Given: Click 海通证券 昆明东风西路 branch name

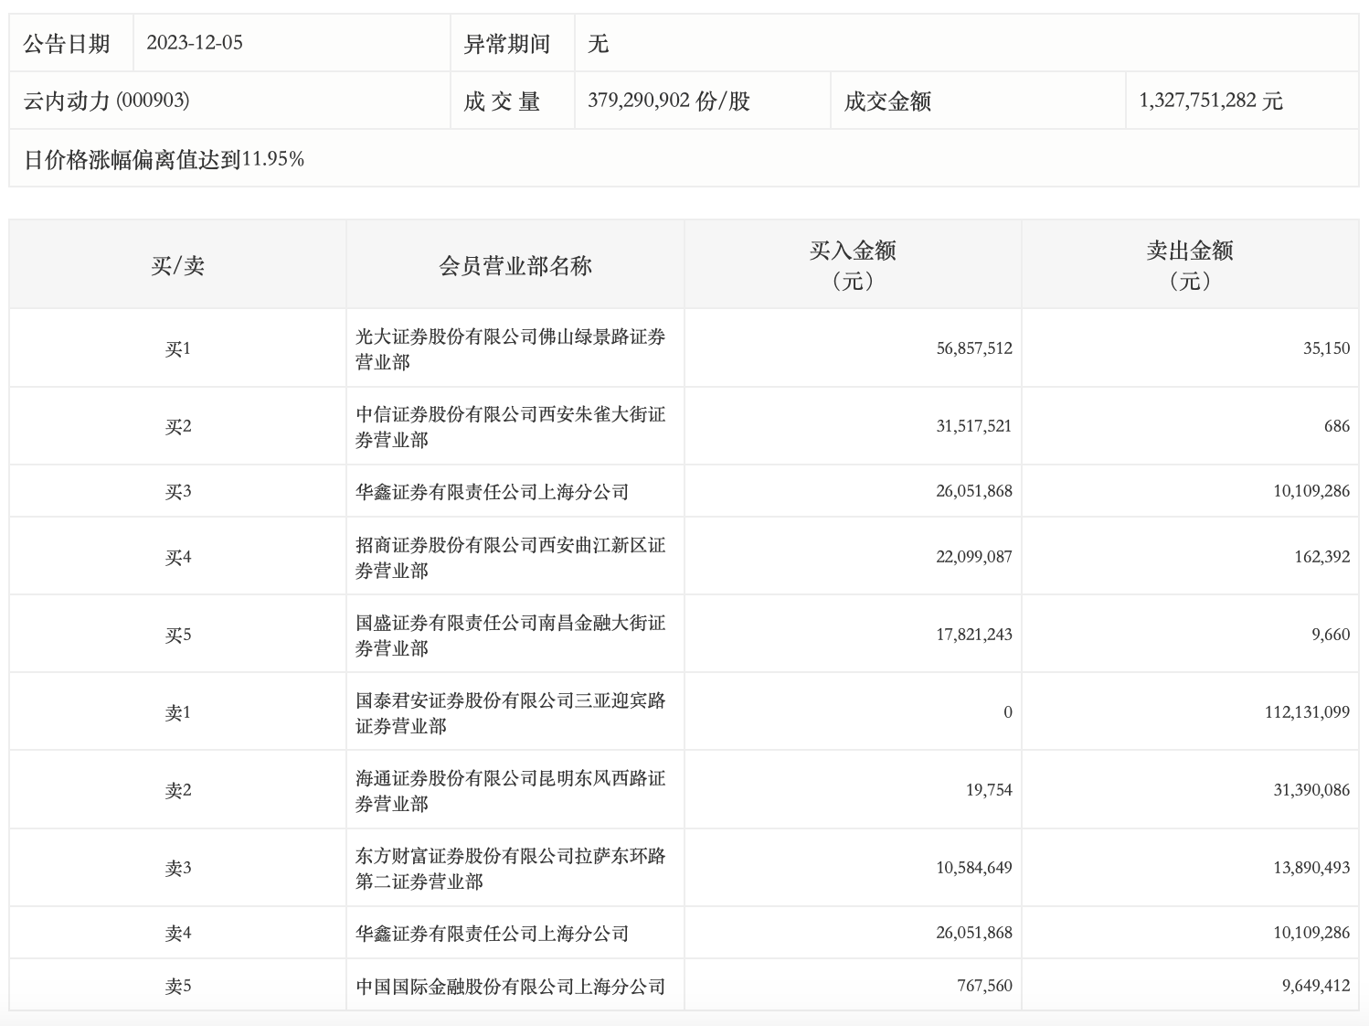Looking at the screenshot, I should 510,790.
